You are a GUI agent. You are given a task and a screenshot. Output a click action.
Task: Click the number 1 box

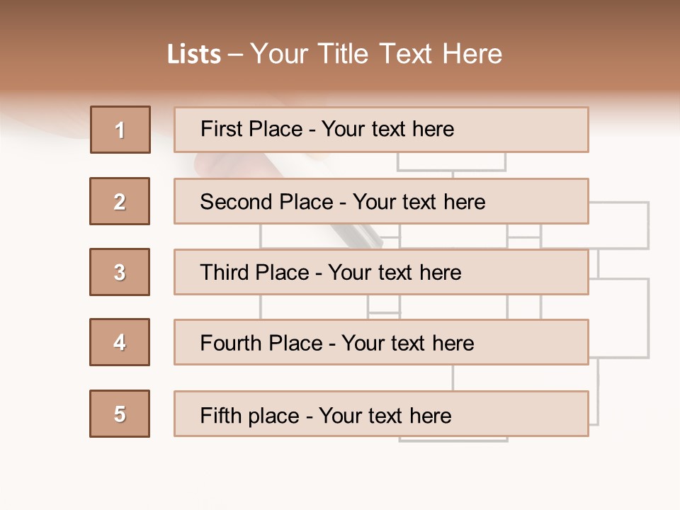pos(120,130)
